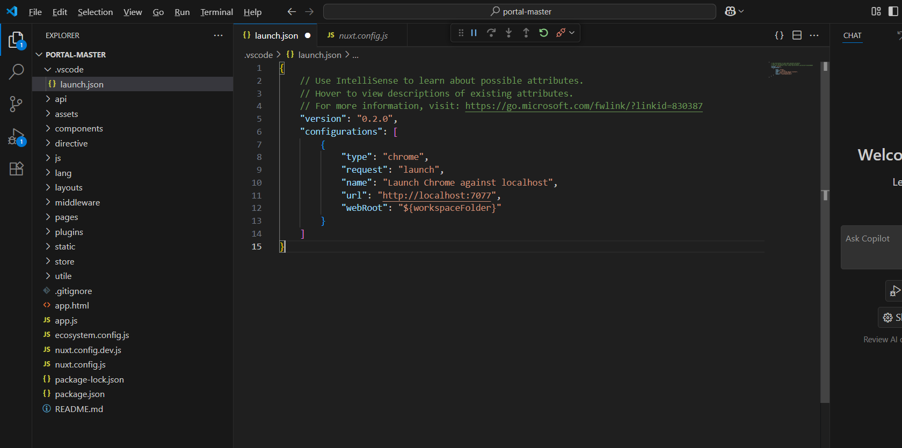Open the View menu
The height and width of the screenshot is (448, 902).
pos(133,12)
